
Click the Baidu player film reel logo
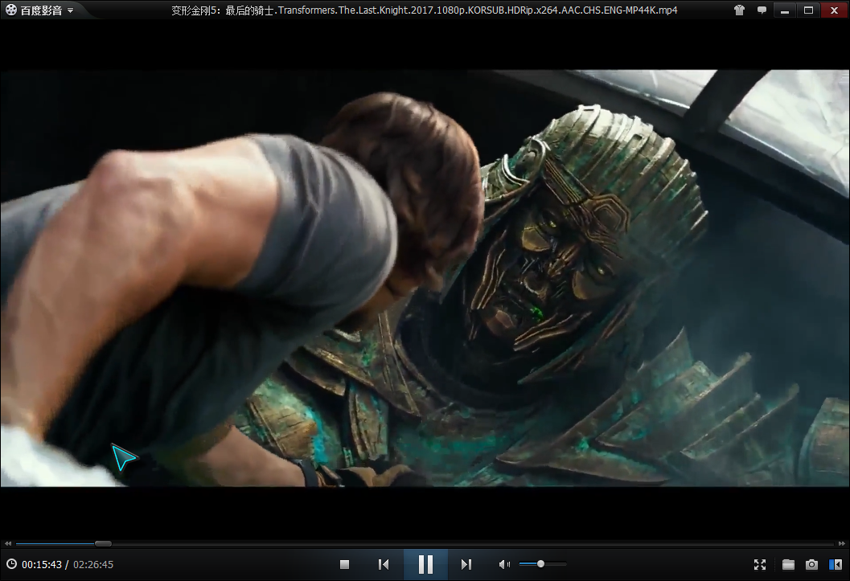click(10, 10)
